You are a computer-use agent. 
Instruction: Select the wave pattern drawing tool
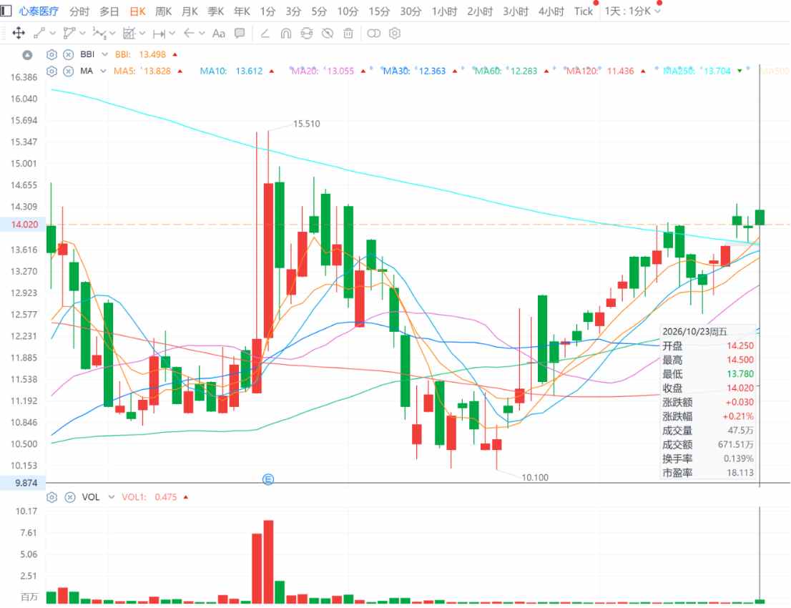point(99,34)
